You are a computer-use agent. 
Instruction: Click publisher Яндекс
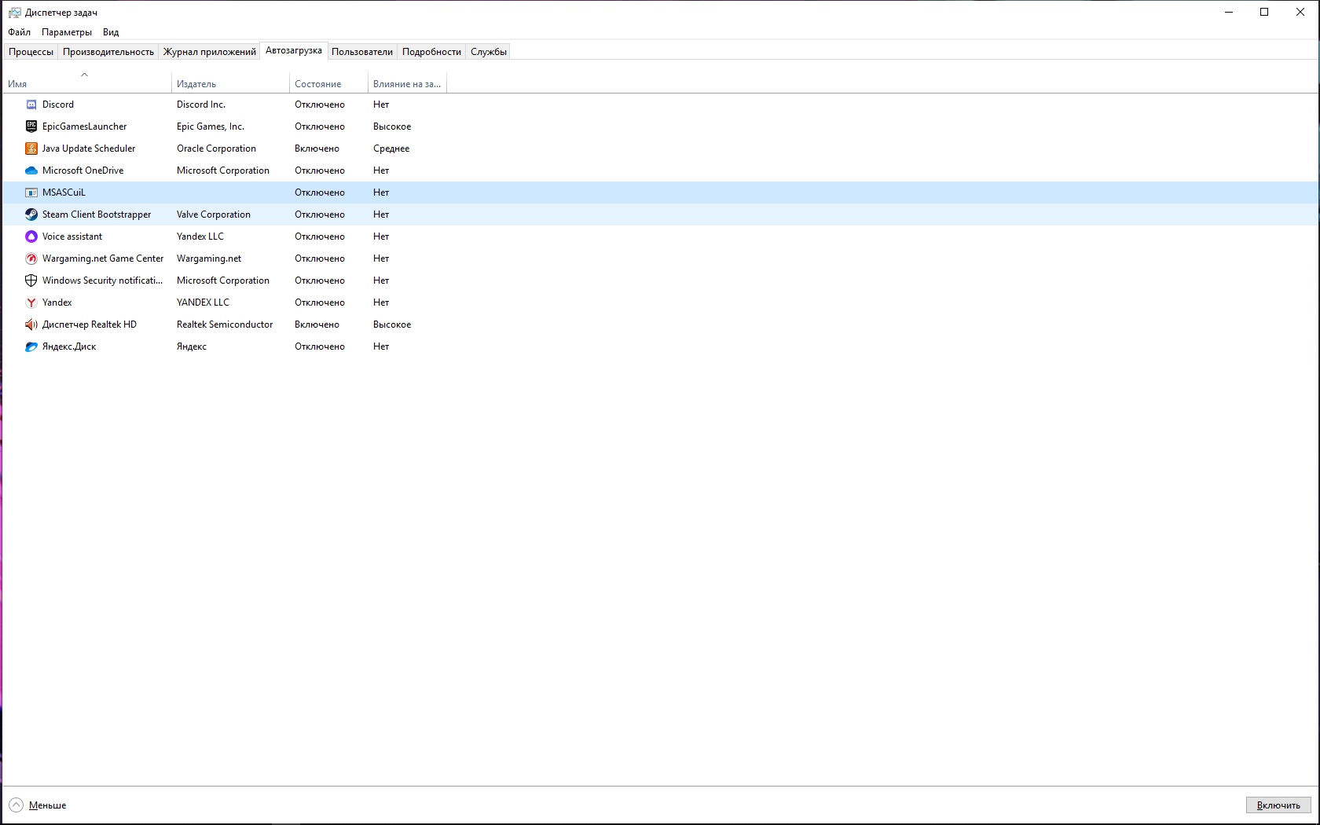(192, 346)
